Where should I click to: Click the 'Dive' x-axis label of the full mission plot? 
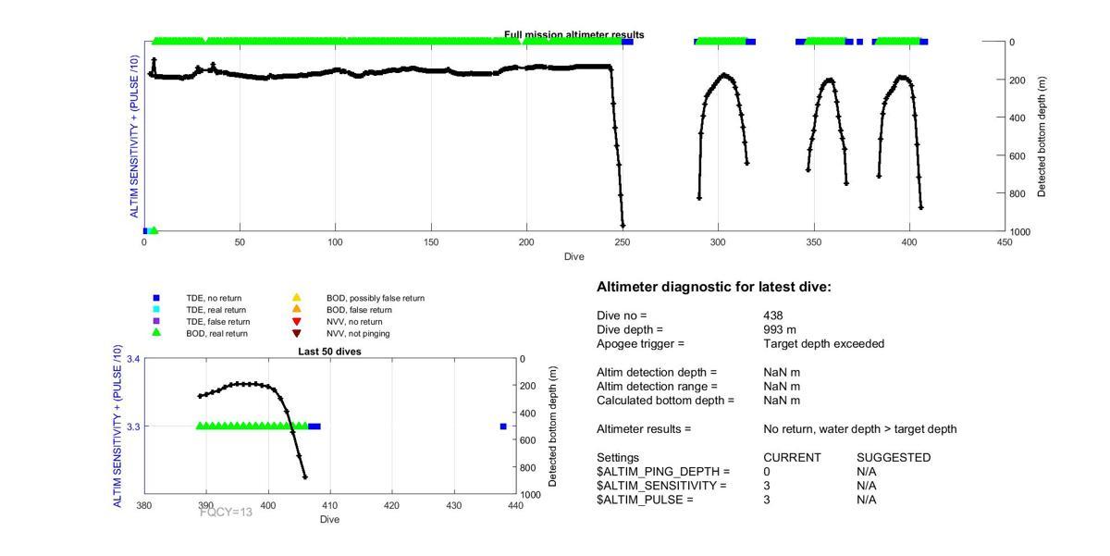coord(574,256)
